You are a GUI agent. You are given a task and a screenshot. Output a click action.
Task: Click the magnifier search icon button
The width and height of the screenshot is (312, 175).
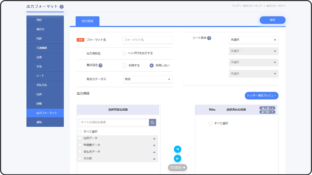[153, 122]
